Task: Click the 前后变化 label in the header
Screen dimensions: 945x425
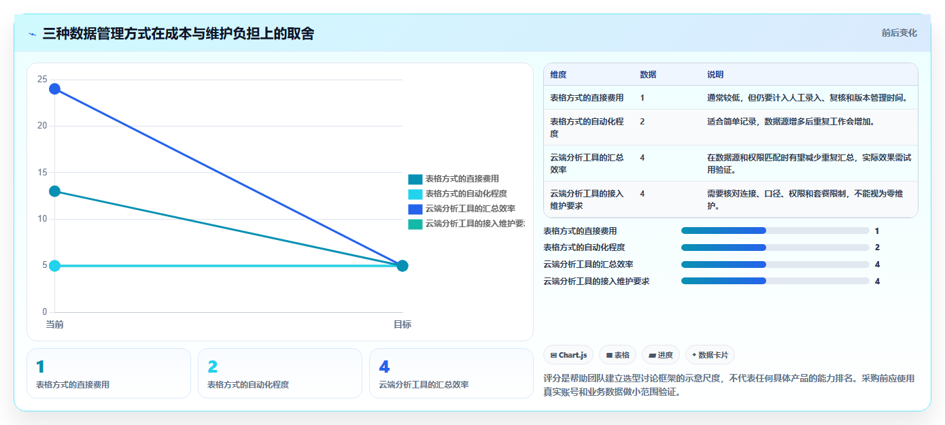Action: (899, 33)
